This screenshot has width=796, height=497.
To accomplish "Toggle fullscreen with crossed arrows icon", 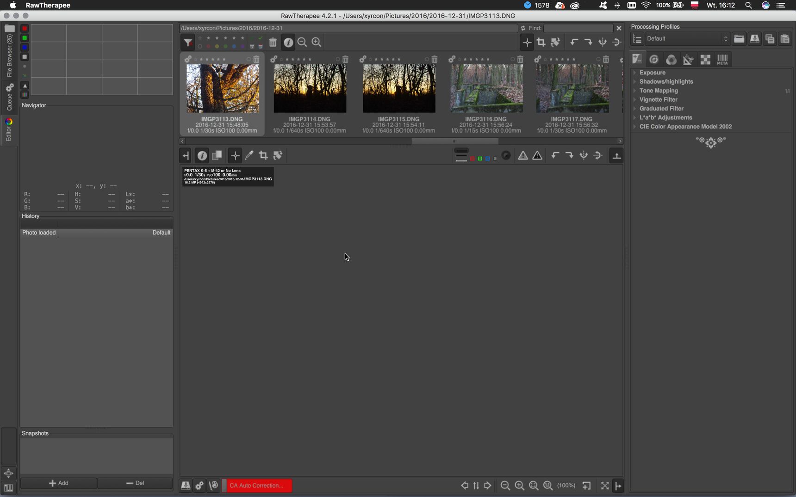I will coord(605,485).
